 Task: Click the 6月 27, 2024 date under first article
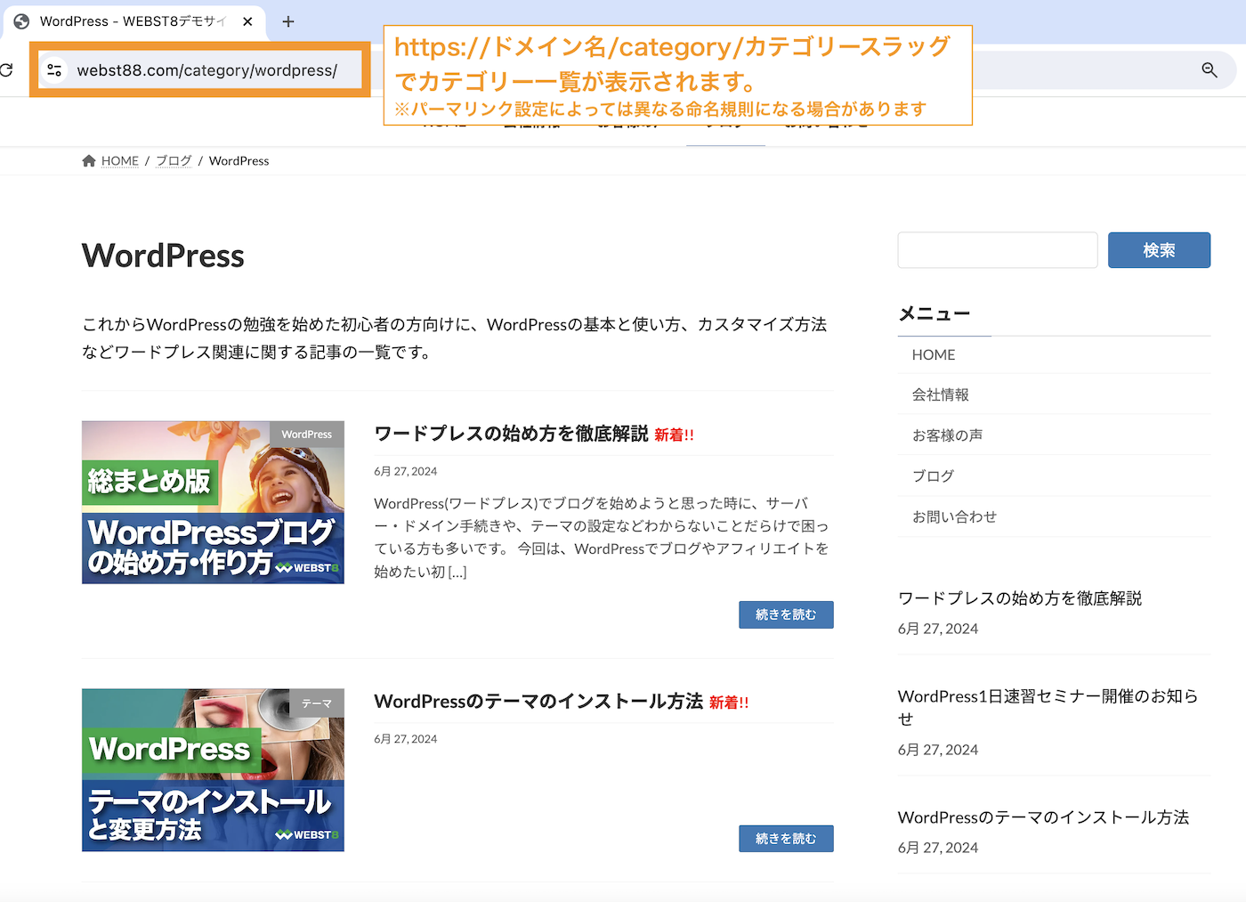(x=406, y=472)
